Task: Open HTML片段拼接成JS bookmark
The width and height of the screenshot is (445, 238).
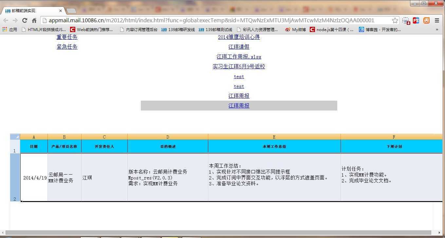Action: [44, 29]
